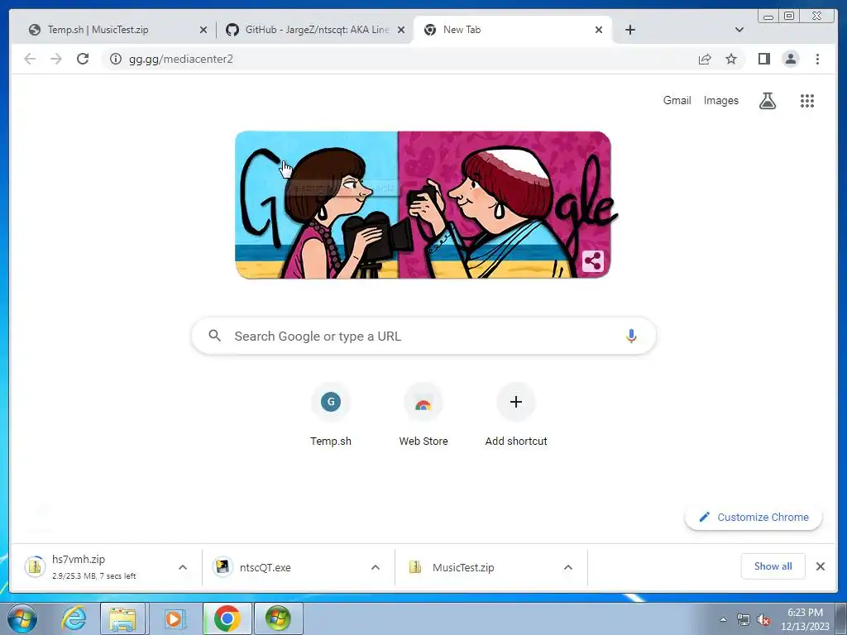The height and width of the screenshot is (635, 847).
Task: Open the Web Store shortcut
Action: click(x=423, y=415)
